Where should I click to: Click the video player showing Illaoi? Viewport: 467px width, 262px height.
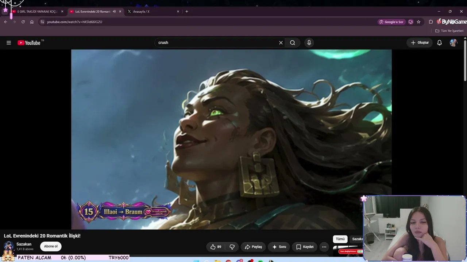(231, 139)
